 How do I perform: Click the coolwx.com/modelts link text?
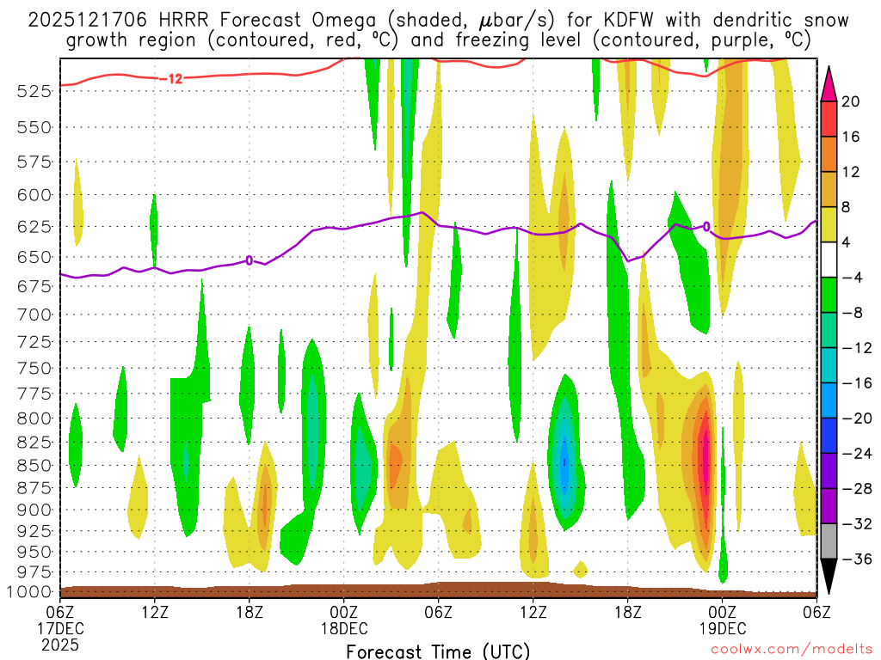click(792, 650)
